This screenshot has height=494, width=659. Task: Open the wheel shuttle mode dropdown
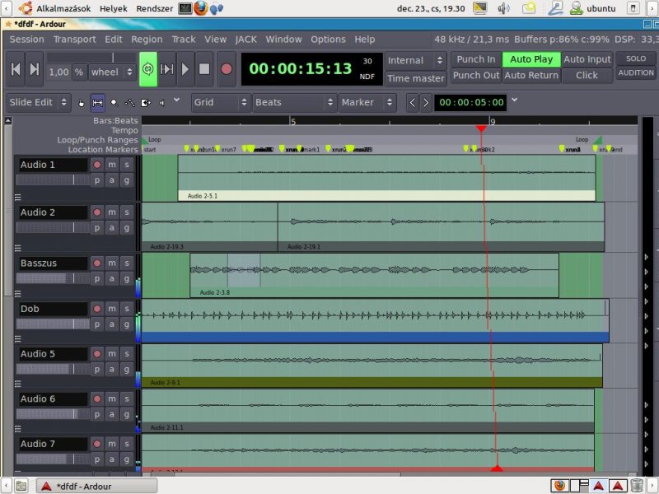point(111,72)
